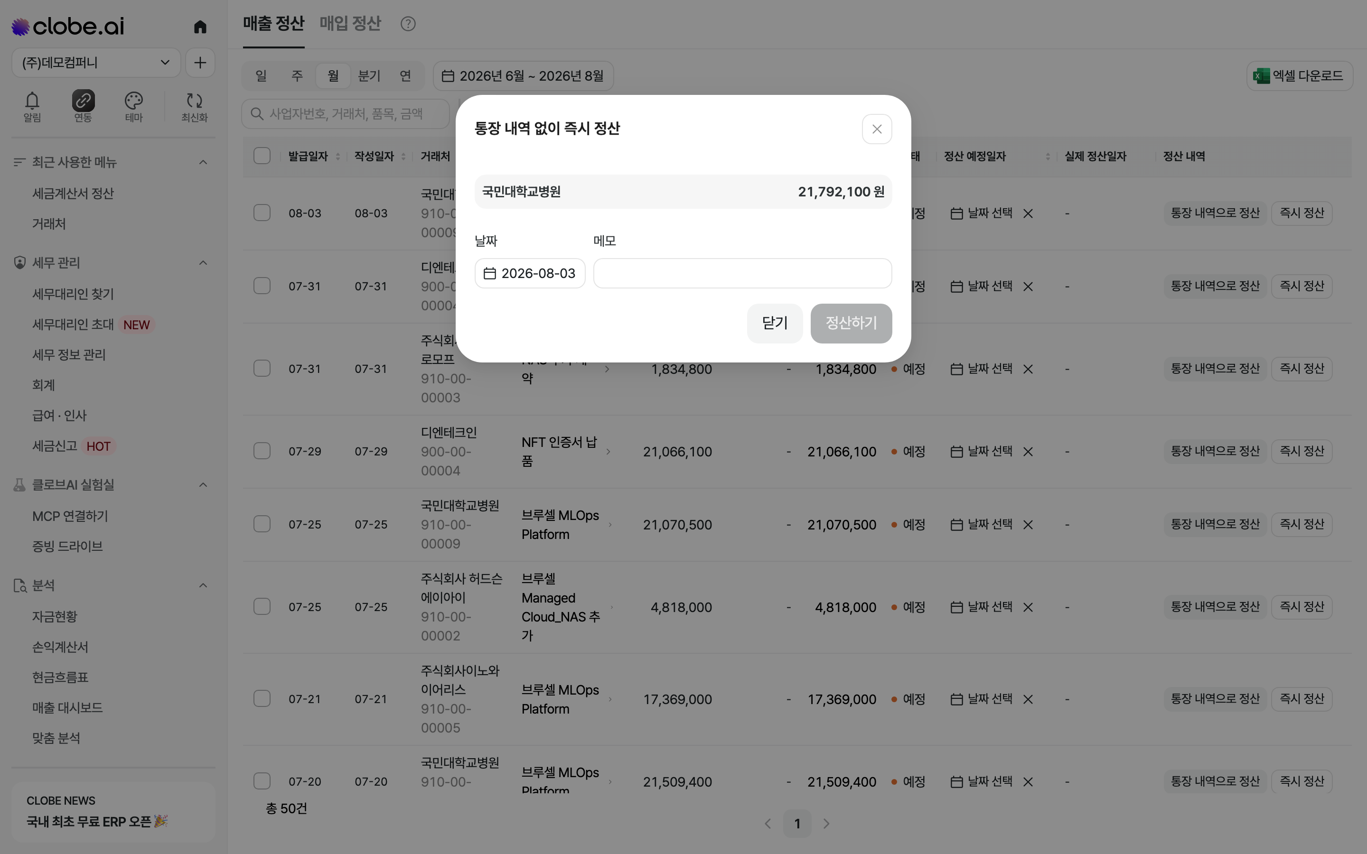1367x854 pixels.
Task: Click the clobe.ai logo
Action: click(x=68, y=27)
